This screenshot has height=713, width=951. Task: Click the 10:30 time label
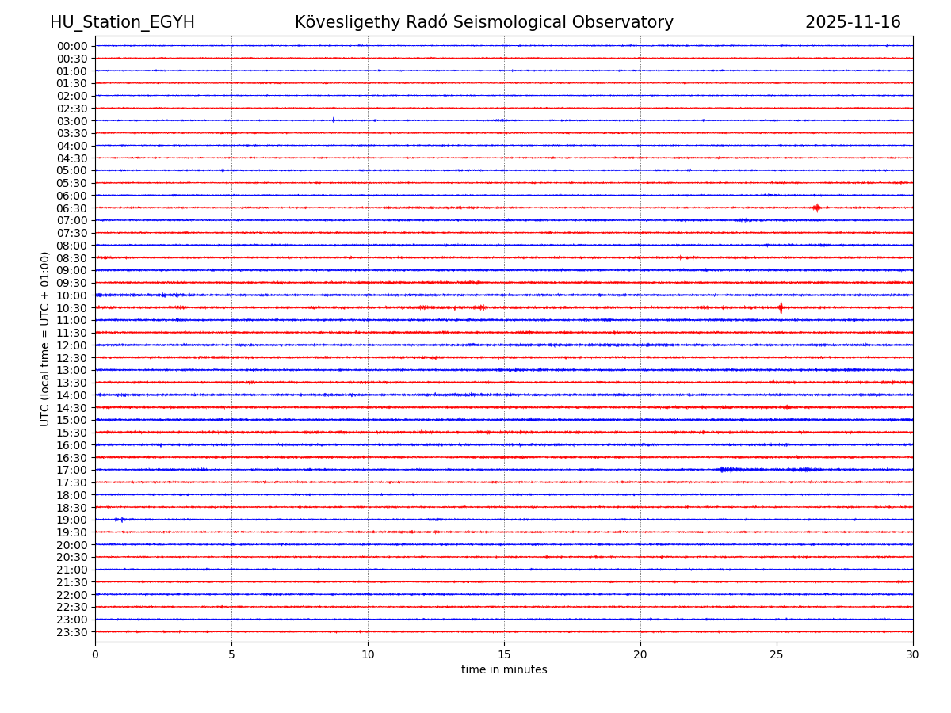coord(72,308)
